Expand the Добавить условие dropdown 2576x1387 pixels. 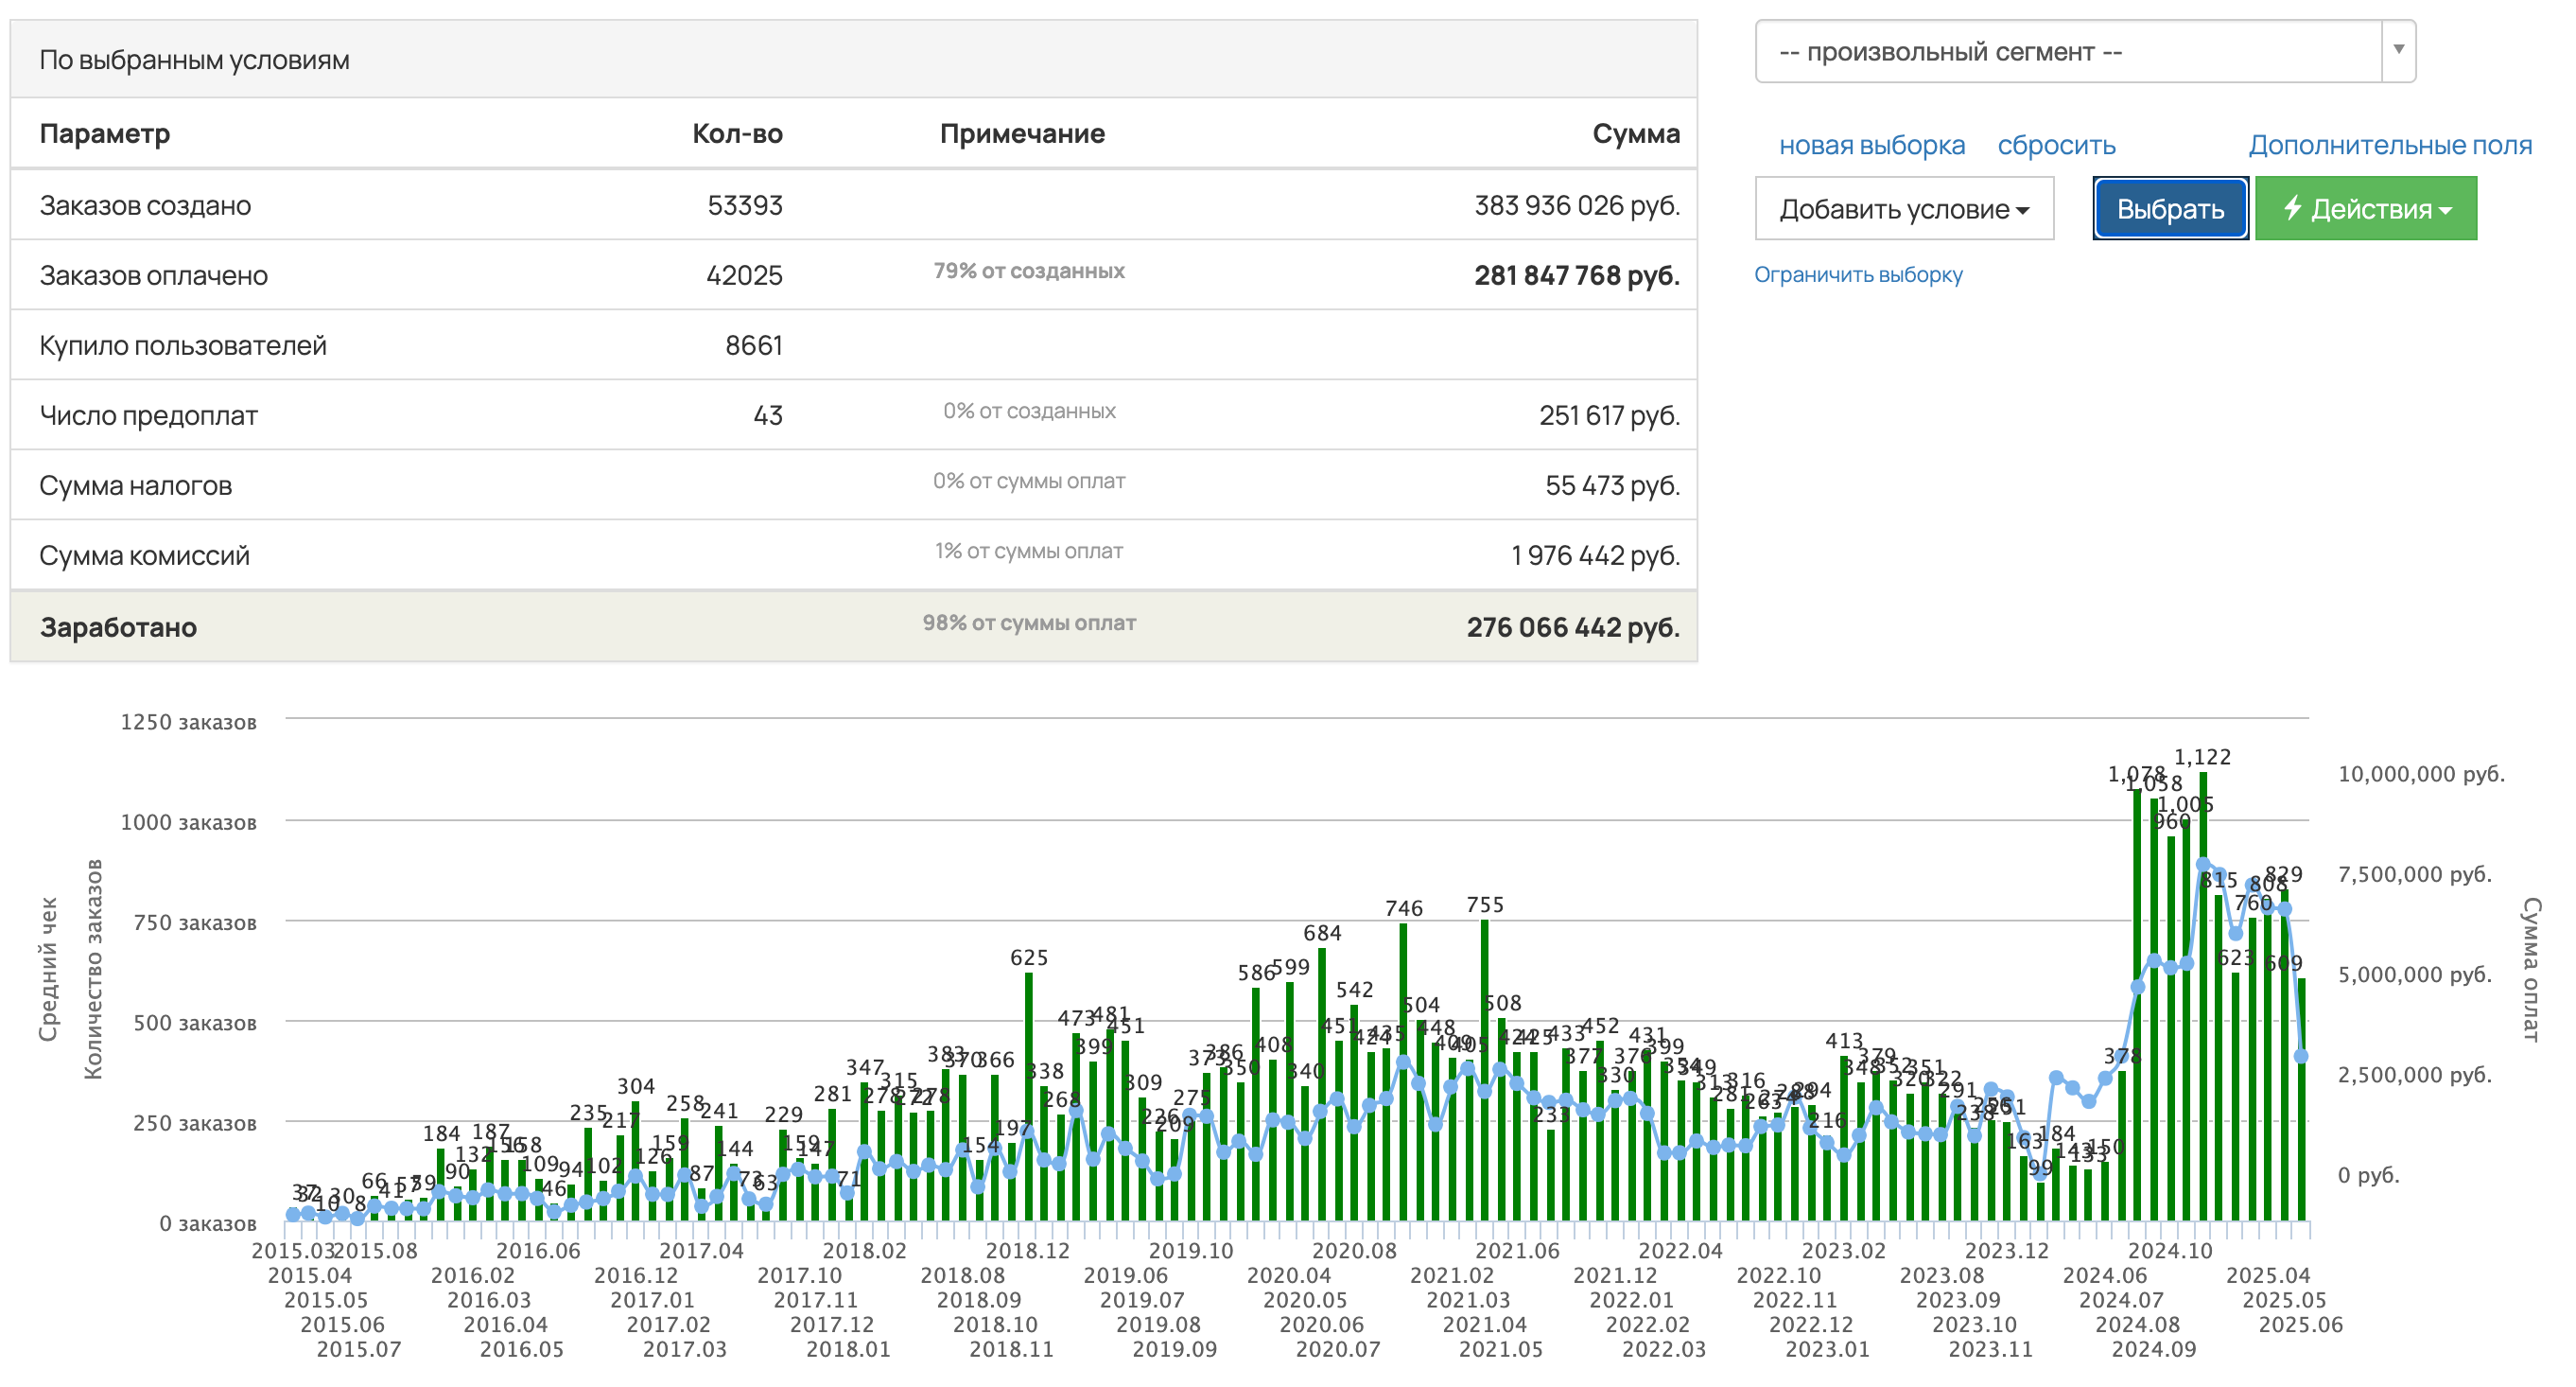point(1904,208)
